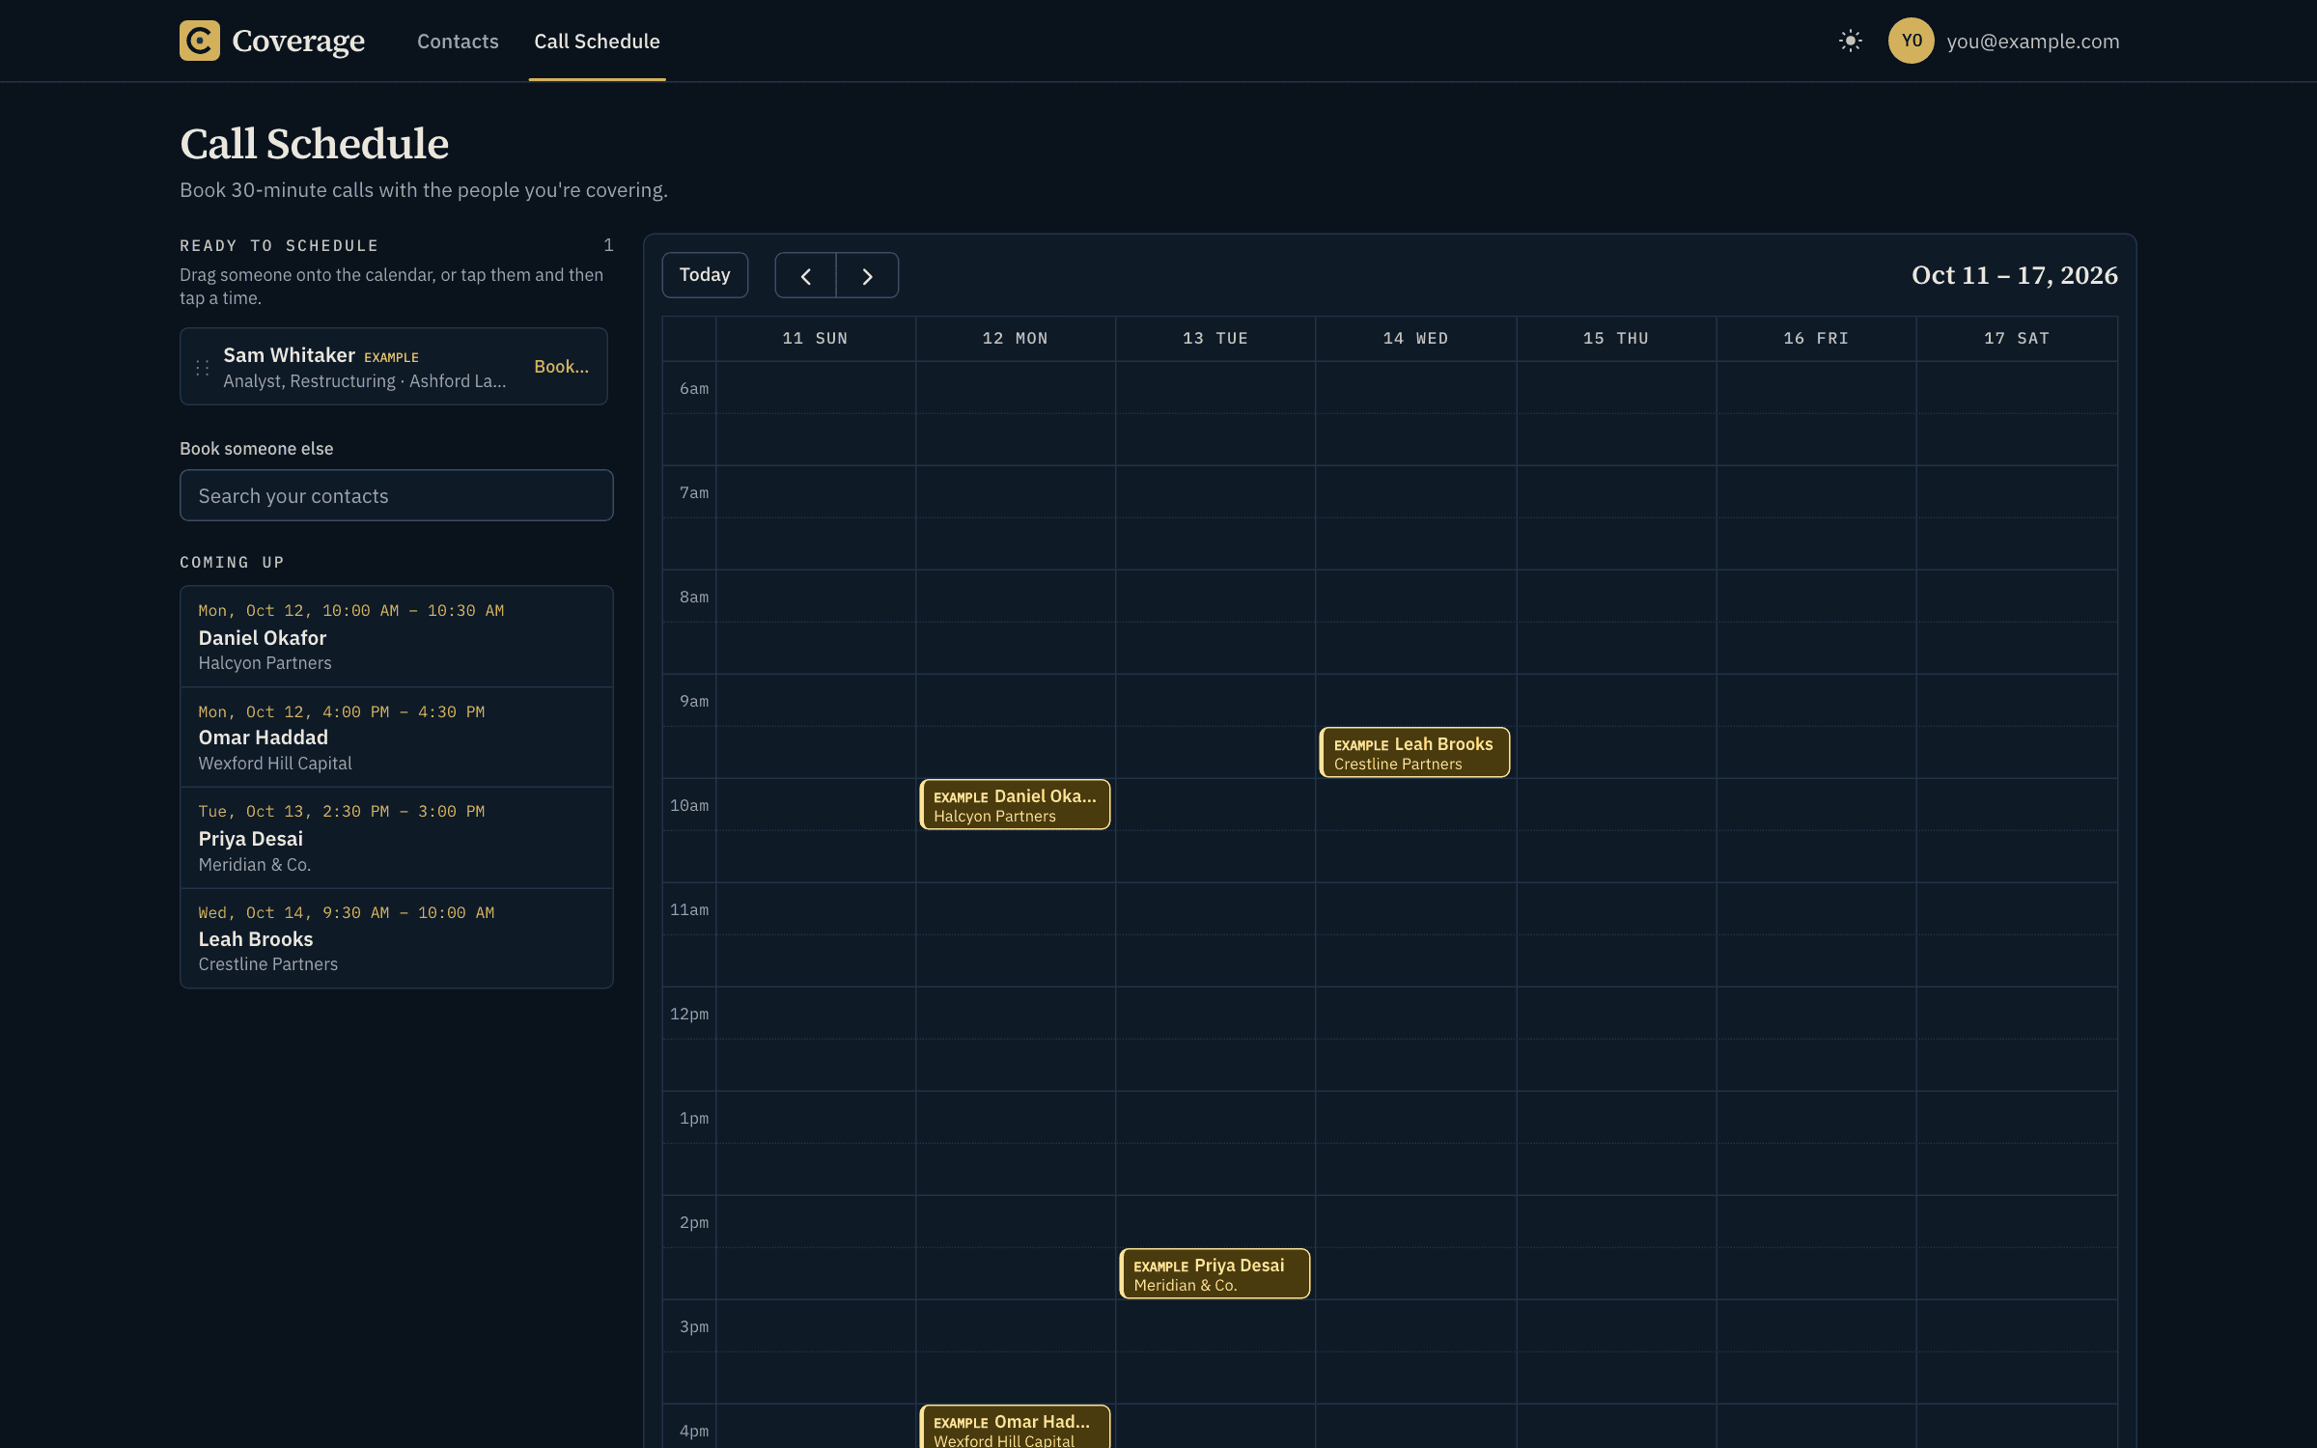The image size is (2317, 1448).
Task: Click the 'Wexford Hill Capital' text in Coming Up
Action: (275, 764)
